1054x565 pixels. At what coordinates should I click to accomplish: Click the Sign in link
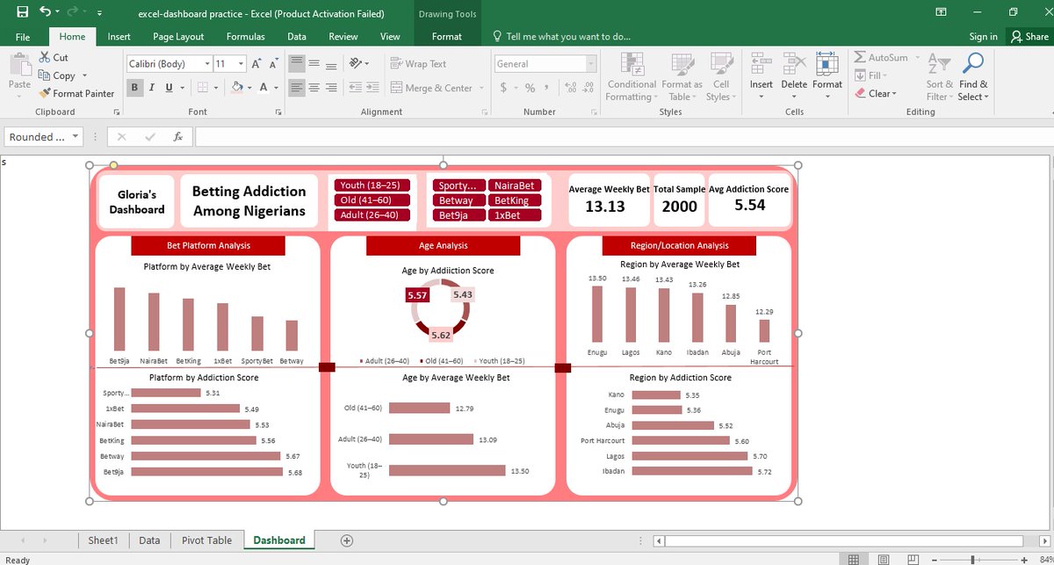click(x=983, y=37)
